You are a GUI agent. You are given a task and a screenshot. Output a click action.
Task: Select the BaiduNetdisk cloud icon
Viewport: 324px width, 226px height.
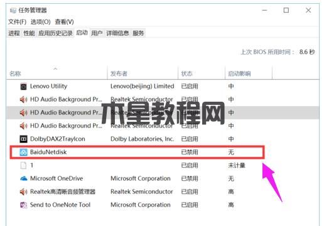tap(23, 153)
